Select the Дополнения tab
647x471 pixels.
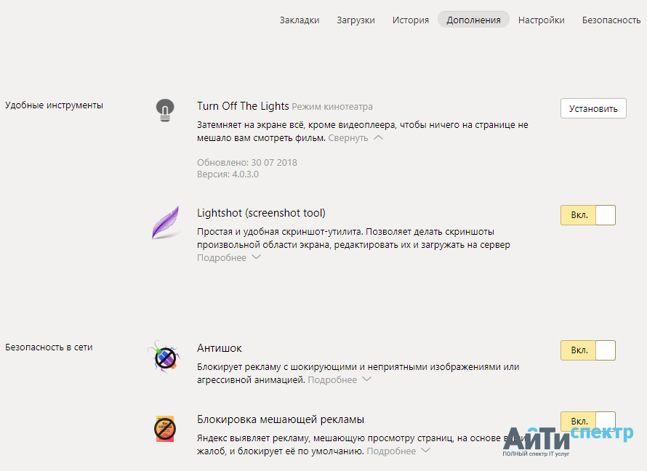click(x=473, y=20)
